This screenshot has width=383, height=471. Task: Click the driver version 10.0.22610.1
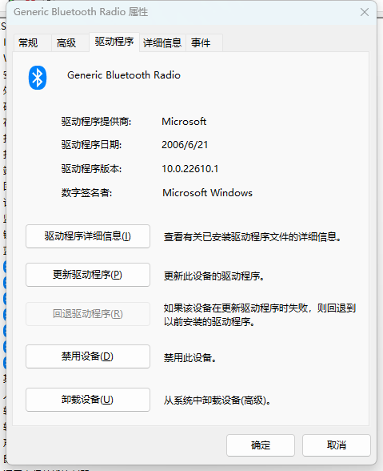pos(190,169)
